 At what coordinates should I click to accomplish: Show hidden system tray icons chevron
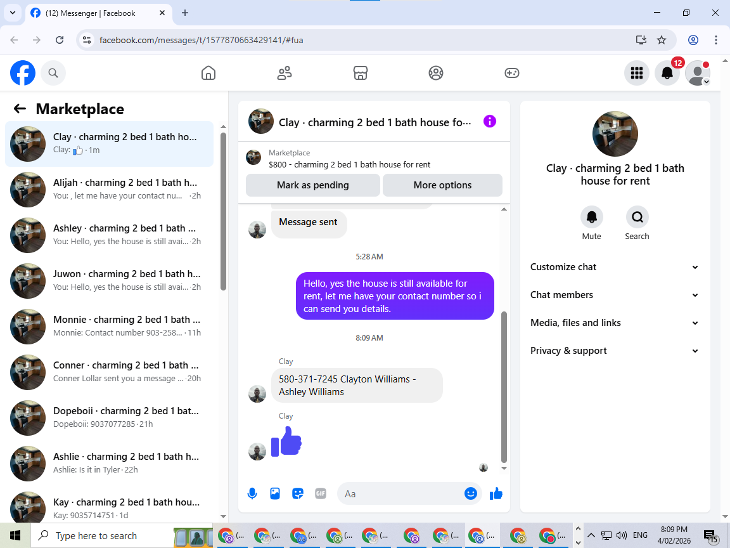coord(591,535)
